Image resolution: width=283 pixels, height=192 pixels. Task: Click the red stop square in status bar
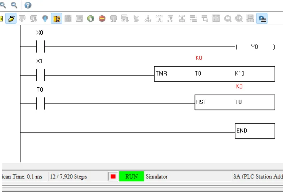tap(113, 176)
